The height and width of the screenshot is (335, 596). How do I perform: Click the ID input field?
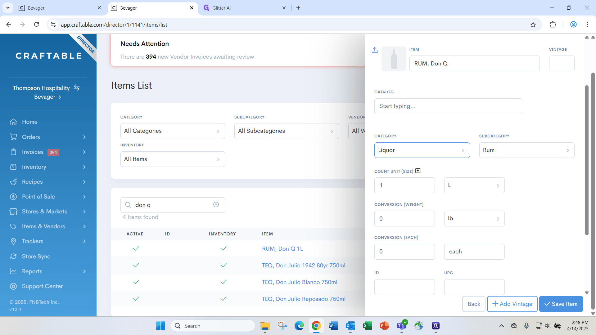coord(404,287)
